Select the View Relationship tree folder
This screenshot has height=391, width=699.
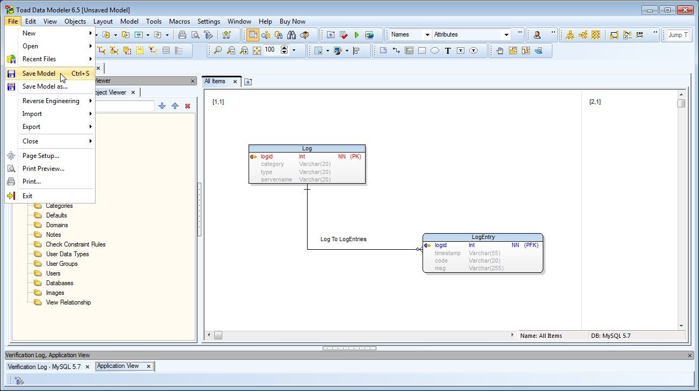point(68,302)
